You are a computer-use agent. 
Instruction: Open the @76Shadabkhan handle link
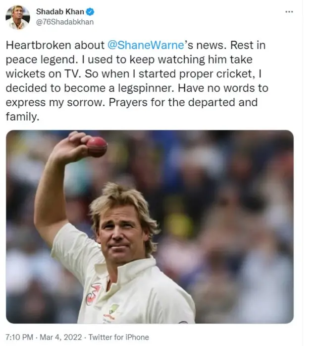65,22
